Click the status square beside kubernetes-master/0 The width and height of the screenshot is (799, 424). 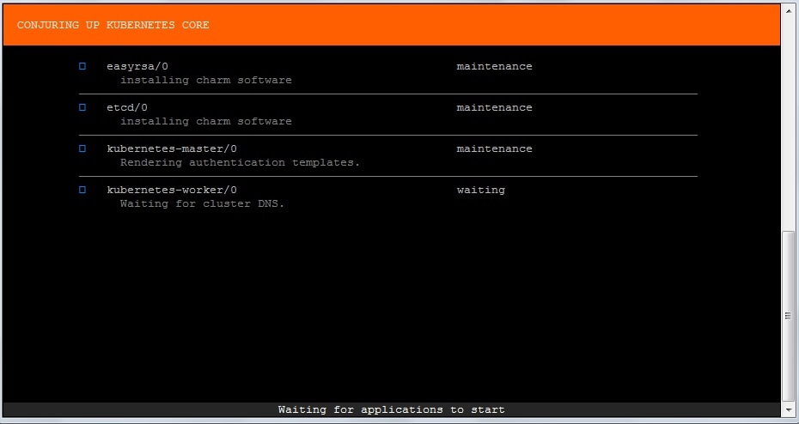[x=82, y=148]
